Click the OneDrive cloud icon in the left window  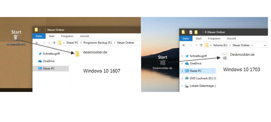tap(40, 61)
